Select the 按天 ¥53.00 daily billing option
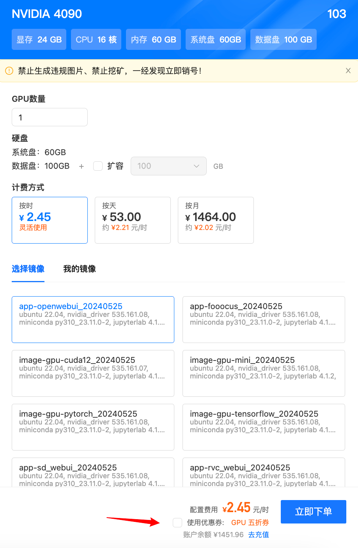This screenshot has width=358, height=548. [133, 220]
